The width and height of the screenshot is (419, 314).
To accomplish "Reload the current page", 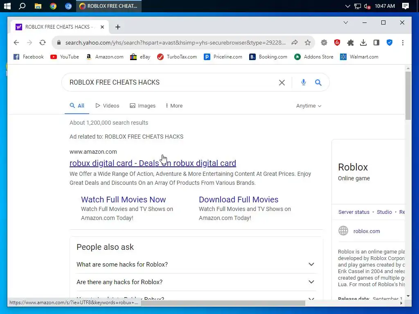I will pyautogui.click(x=43, y=43).
